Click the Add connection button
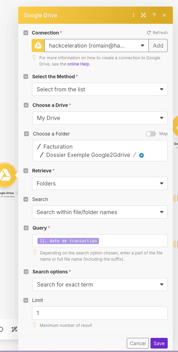 (158, 46)
